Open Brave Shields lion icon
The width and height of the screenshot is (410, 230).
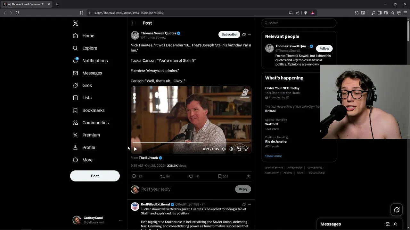point(305,13)
